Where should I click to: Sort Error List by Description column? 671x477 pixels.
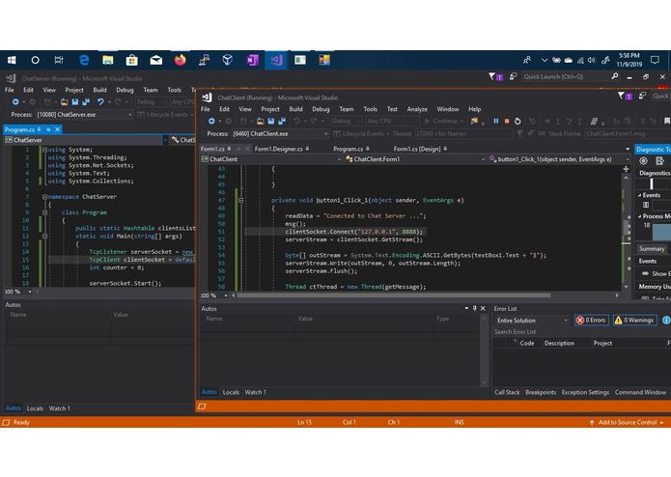tap(559, 343)
